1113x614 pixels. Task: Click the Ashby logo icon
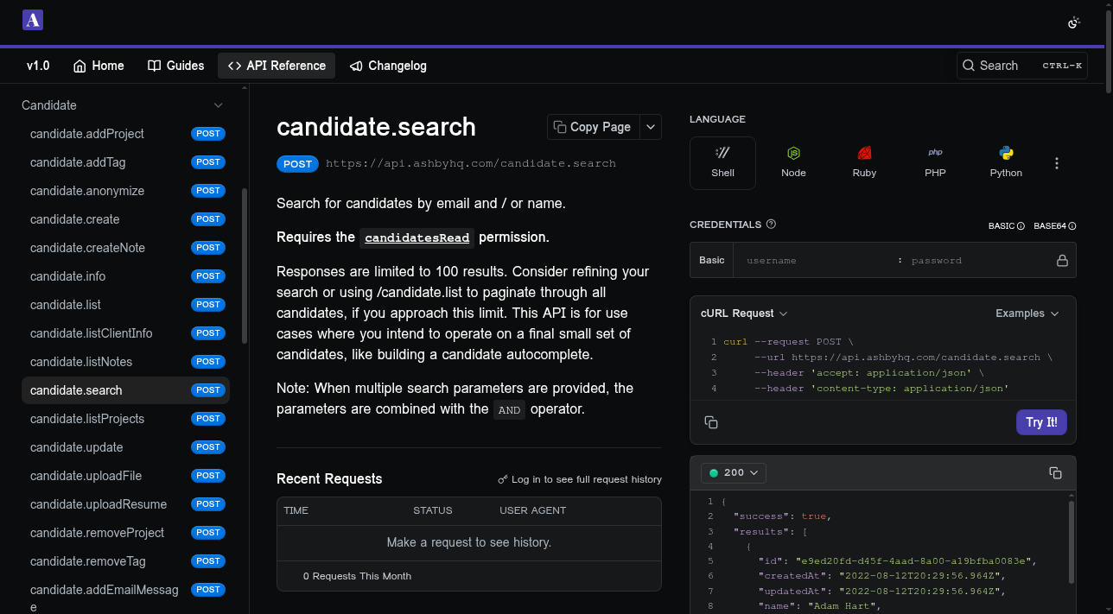coord(33,21)
